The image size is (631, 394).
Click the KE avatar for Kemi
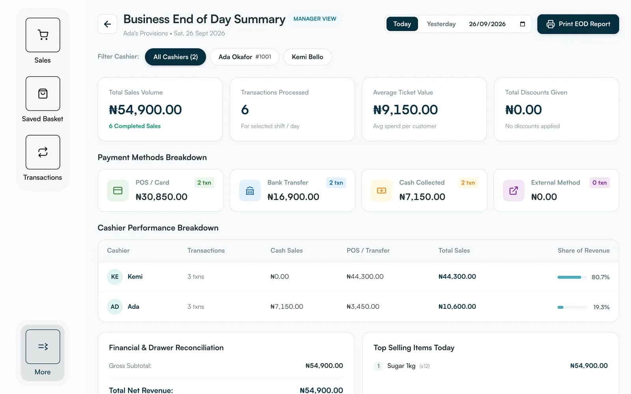(x=115, y=277)
